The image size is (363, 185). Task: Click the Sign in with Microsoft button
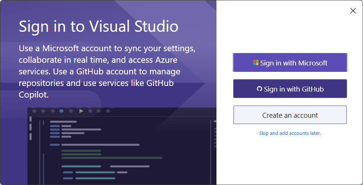click(x=290, y=62)
